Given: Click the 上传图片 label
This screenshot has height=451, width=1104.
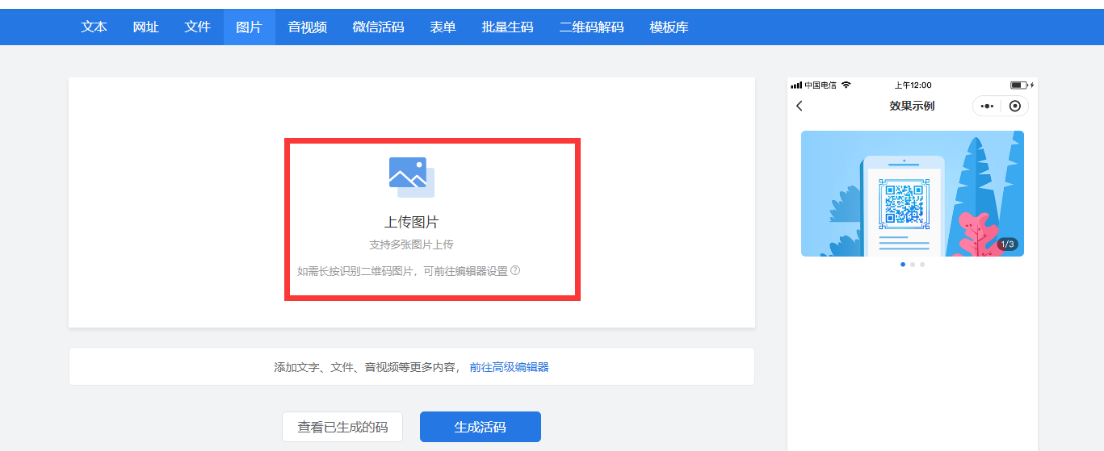Looking at the screenshot, I should (412, 222).
